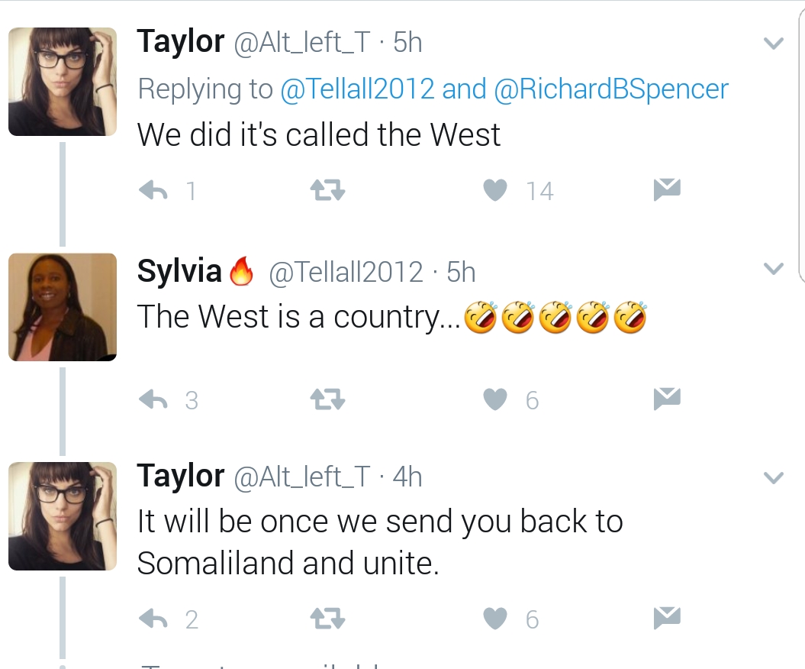Reply to Taylor's "called the West" tweet
The height and width of the screenshot is (669, 805).
coord(153,190)
